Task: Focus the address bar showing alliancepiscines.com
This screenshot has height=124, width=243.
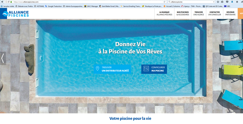Action: 87,2
